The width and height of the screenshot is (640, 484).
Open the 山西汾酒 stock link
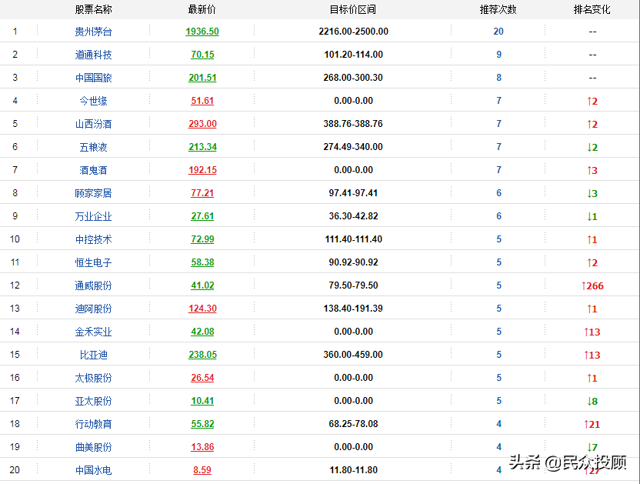(94, 124)
